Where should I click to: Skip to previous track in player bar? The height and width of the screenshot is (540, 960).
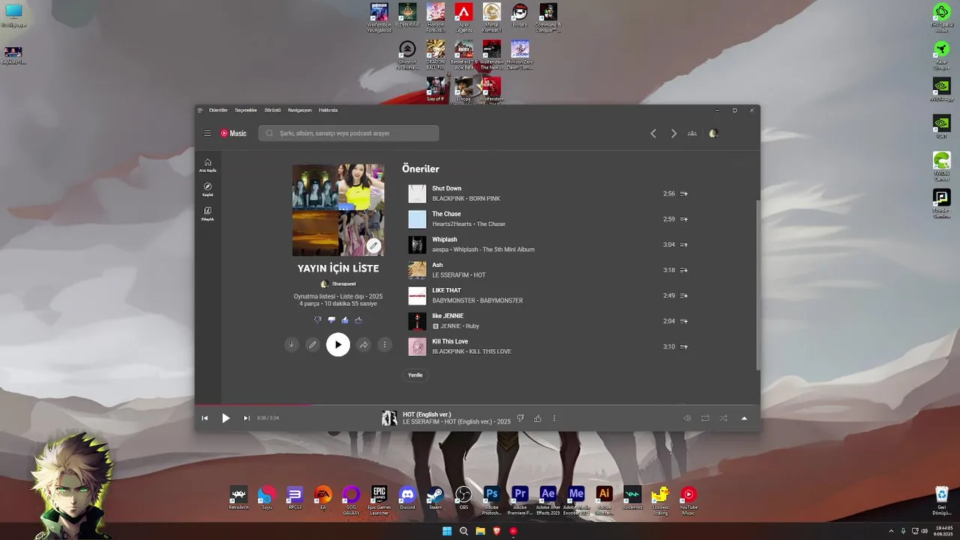(x=205, y=418)
